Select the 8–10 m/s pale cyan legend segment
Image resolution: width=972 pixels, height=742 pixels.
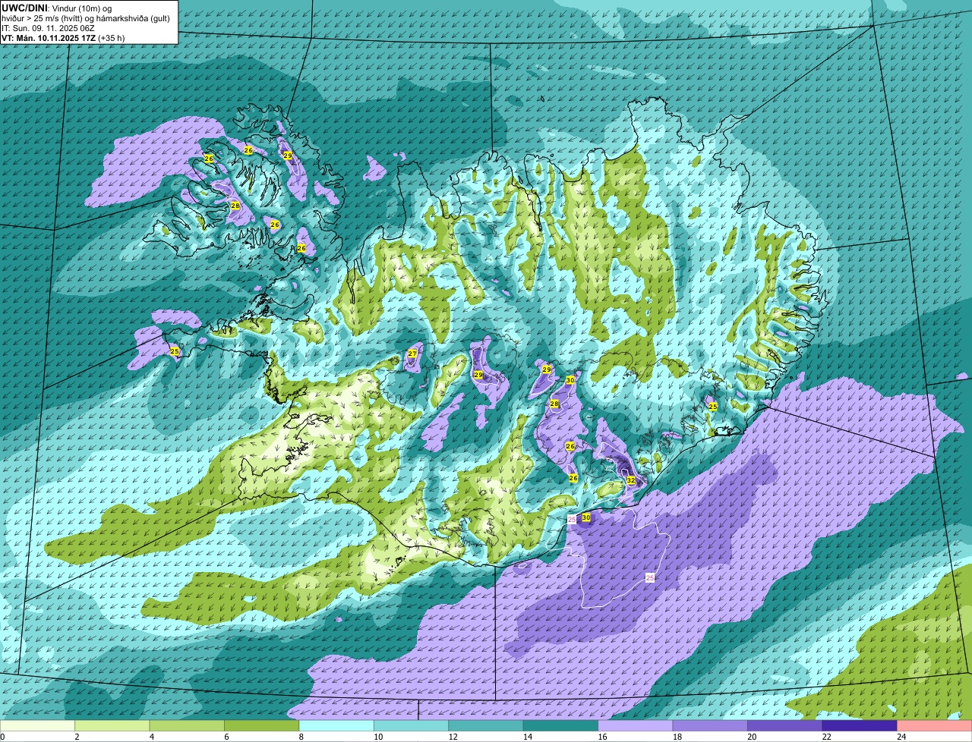tap(336, 725)
